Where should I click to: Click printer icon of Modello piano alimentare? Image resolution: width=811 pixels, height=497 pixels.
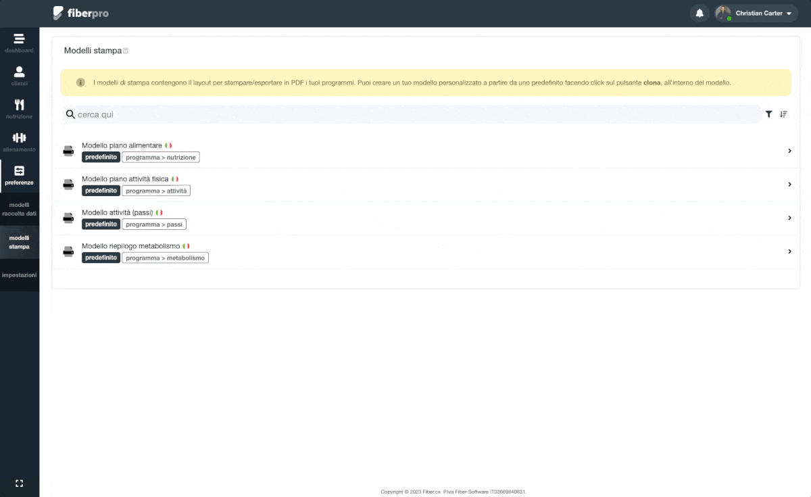pos(68,151)
